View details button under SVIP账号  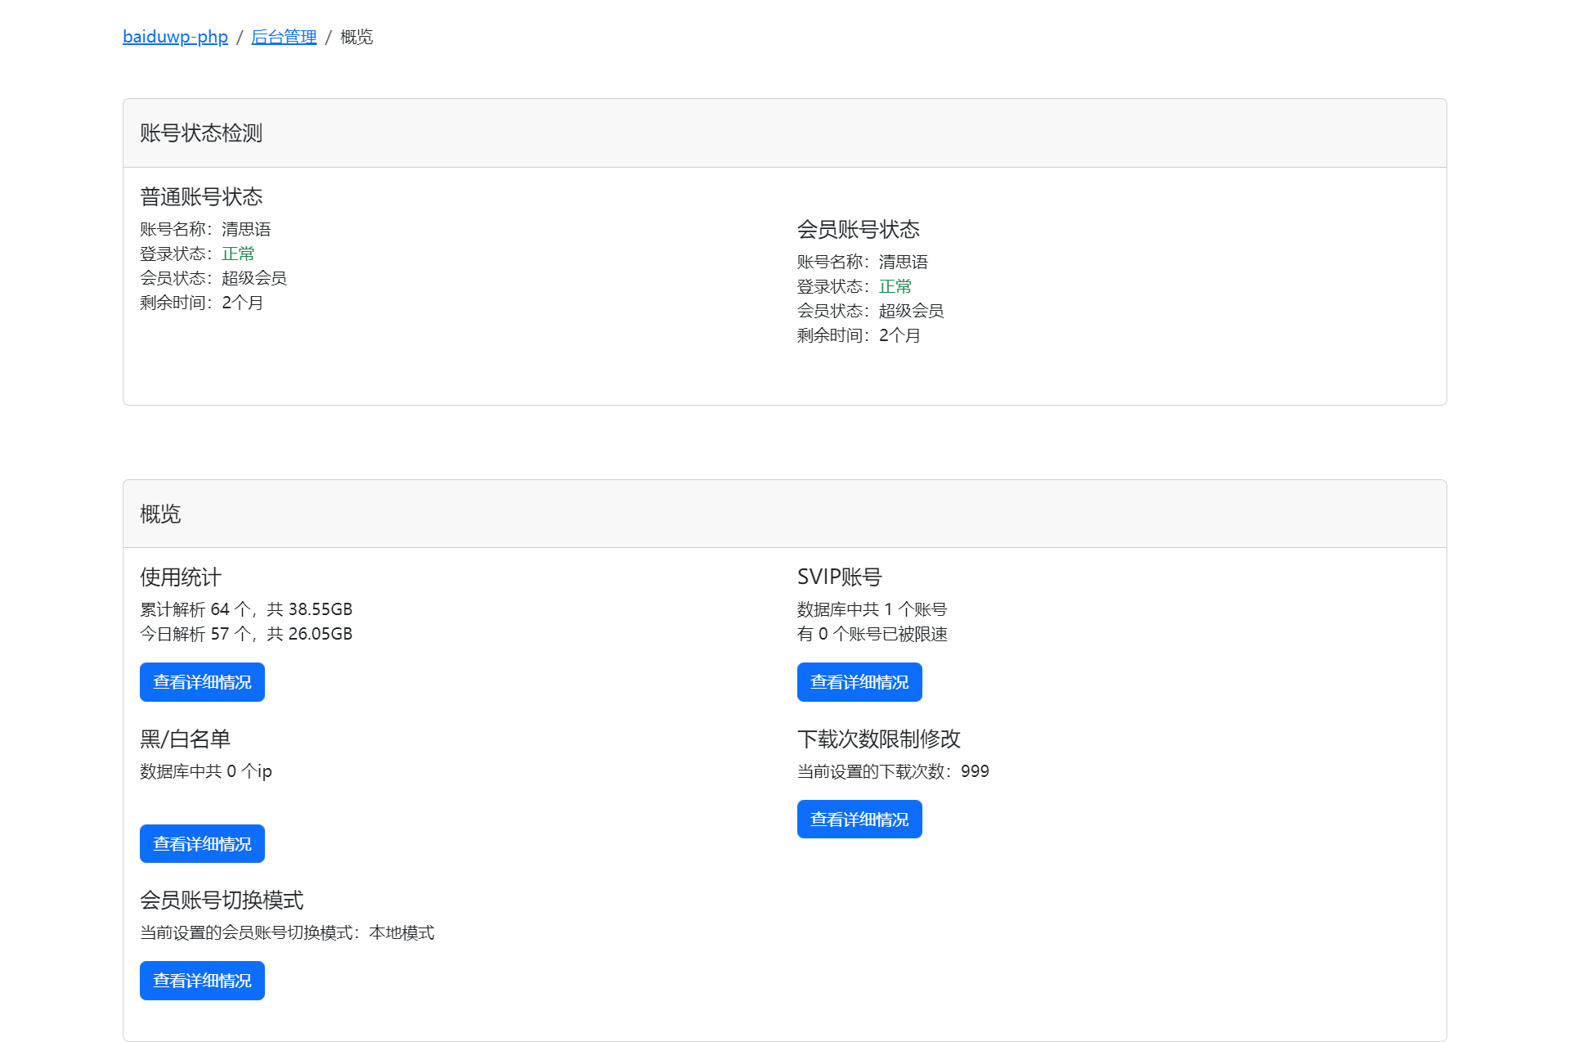coord(859,682)
